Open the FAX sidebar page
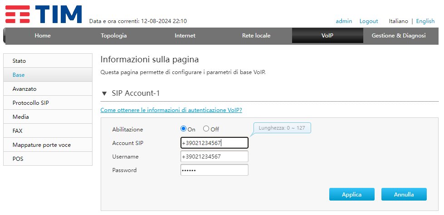444x215 pixels. pos(48,131)
